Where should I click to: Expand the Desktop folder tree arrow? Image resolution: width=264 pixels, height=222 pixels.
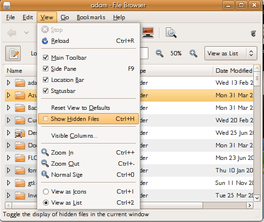coord(9,133)
